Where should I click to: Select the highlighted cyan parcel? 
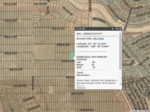click(x=72, y=56)
